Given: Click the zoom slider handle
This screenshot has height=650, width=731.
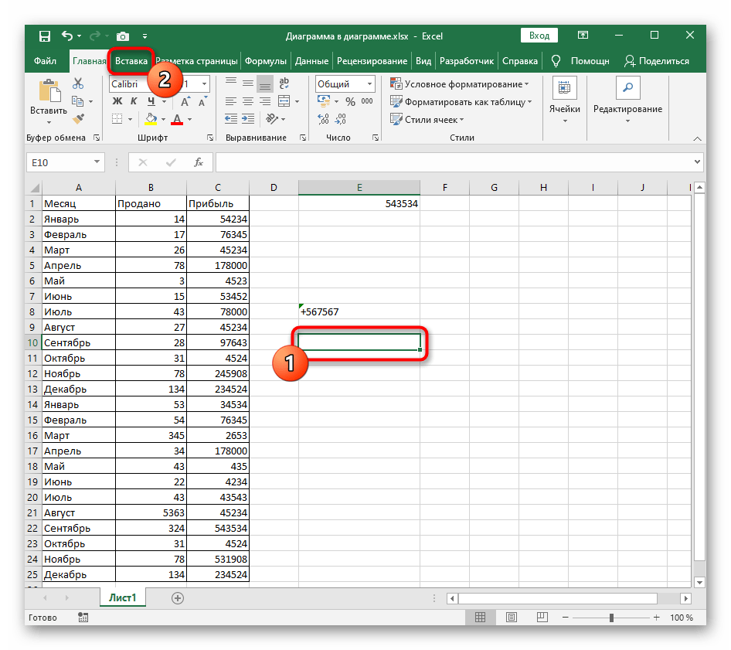Looking at the screenshot, I should point(611,618).
